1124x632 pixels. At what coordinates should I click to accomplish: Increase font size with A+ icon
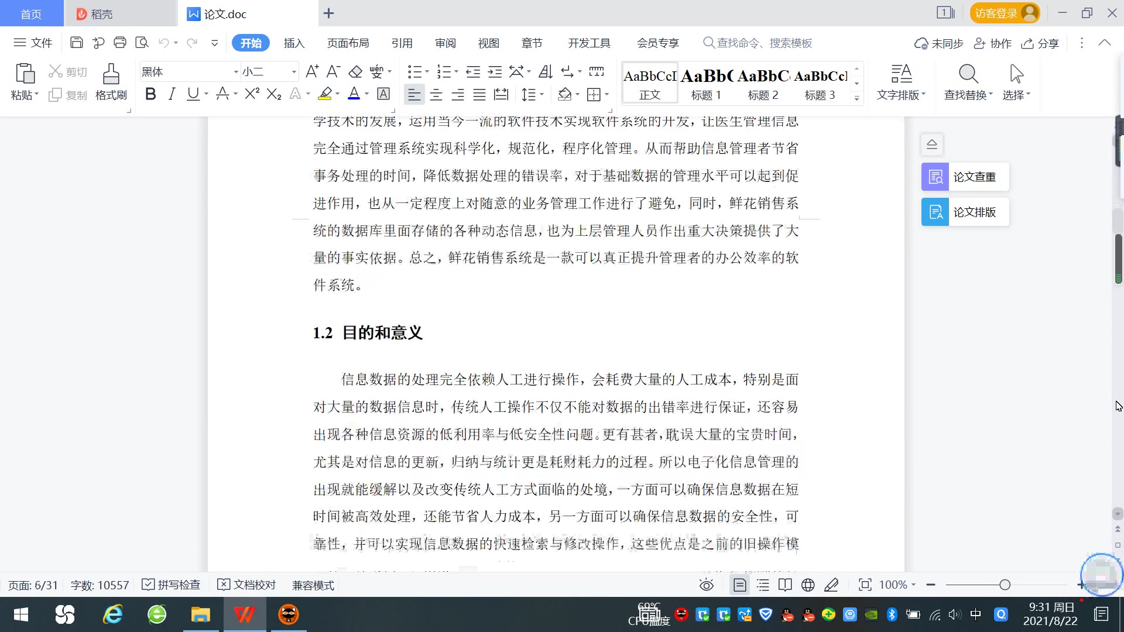pyautogui.click(x=312, y=72)
